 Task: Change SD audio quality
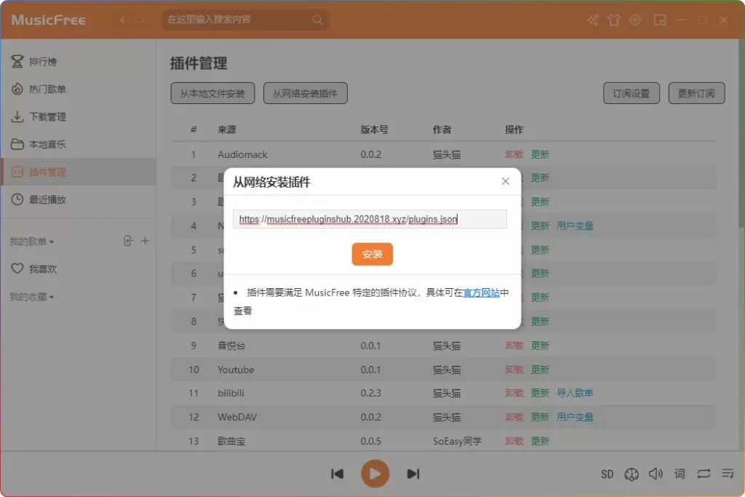click(x=607, y=474)
